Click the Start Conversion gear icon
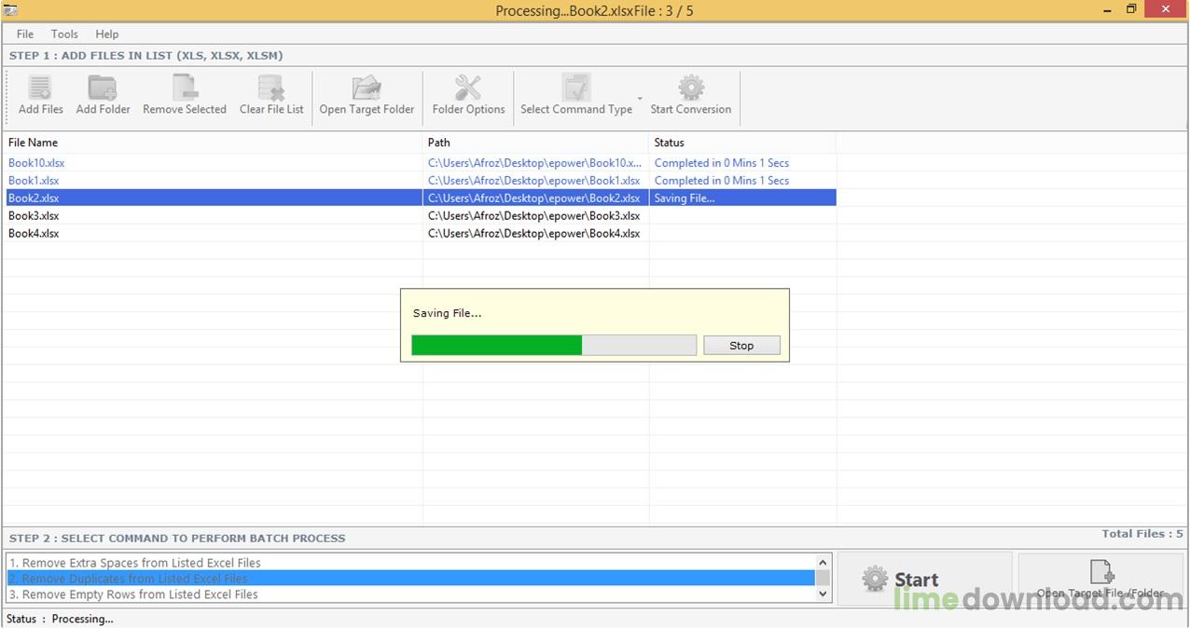The width and height of the screenshot is (1190, 628). [x=691, y=89]
